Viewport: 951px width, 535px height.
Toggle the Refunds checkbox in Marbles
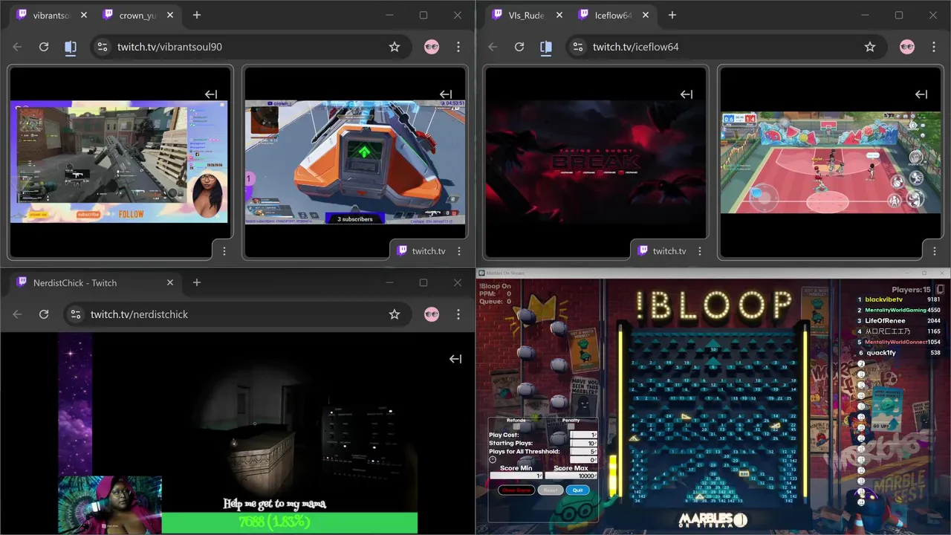(x=516, y=427)
